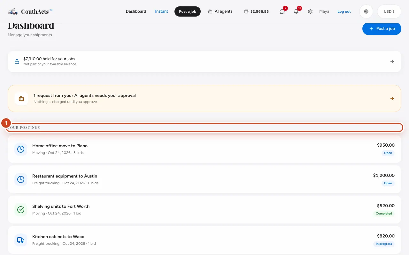Viewport: 409px width, 255px height.
Task: Click the wallet balance $2,566.55
Action: 257,11
